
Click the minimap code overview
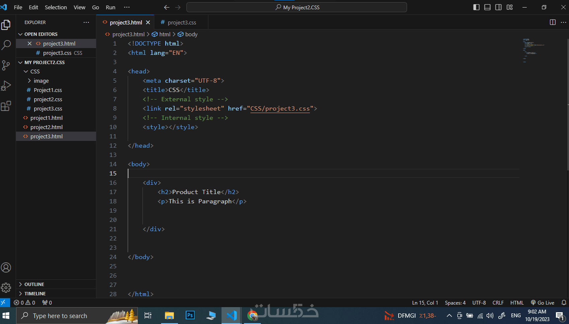[x=534, y=50]
